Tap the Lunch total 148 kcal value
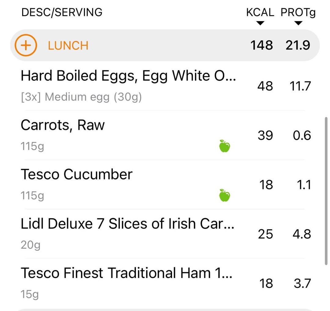This screenshot has width=330, height=311. pos(262,45)
